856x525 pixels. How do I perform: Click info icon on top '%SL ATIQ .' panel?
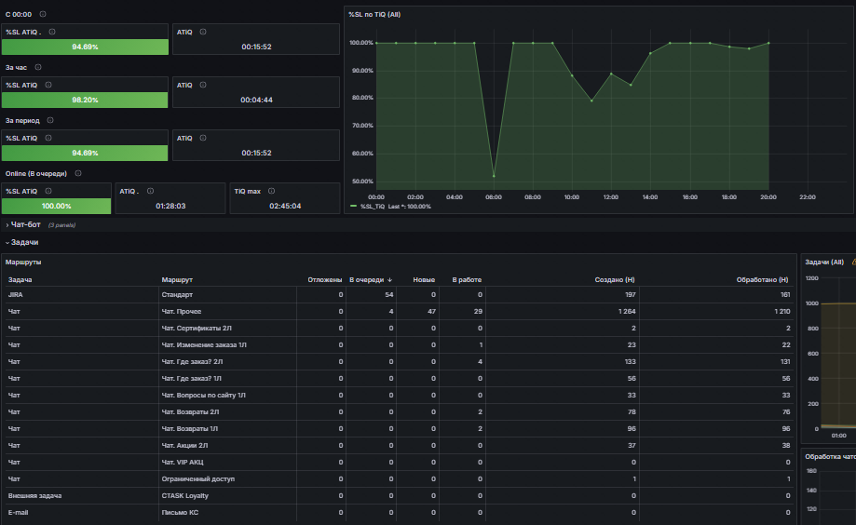[52, 32]
